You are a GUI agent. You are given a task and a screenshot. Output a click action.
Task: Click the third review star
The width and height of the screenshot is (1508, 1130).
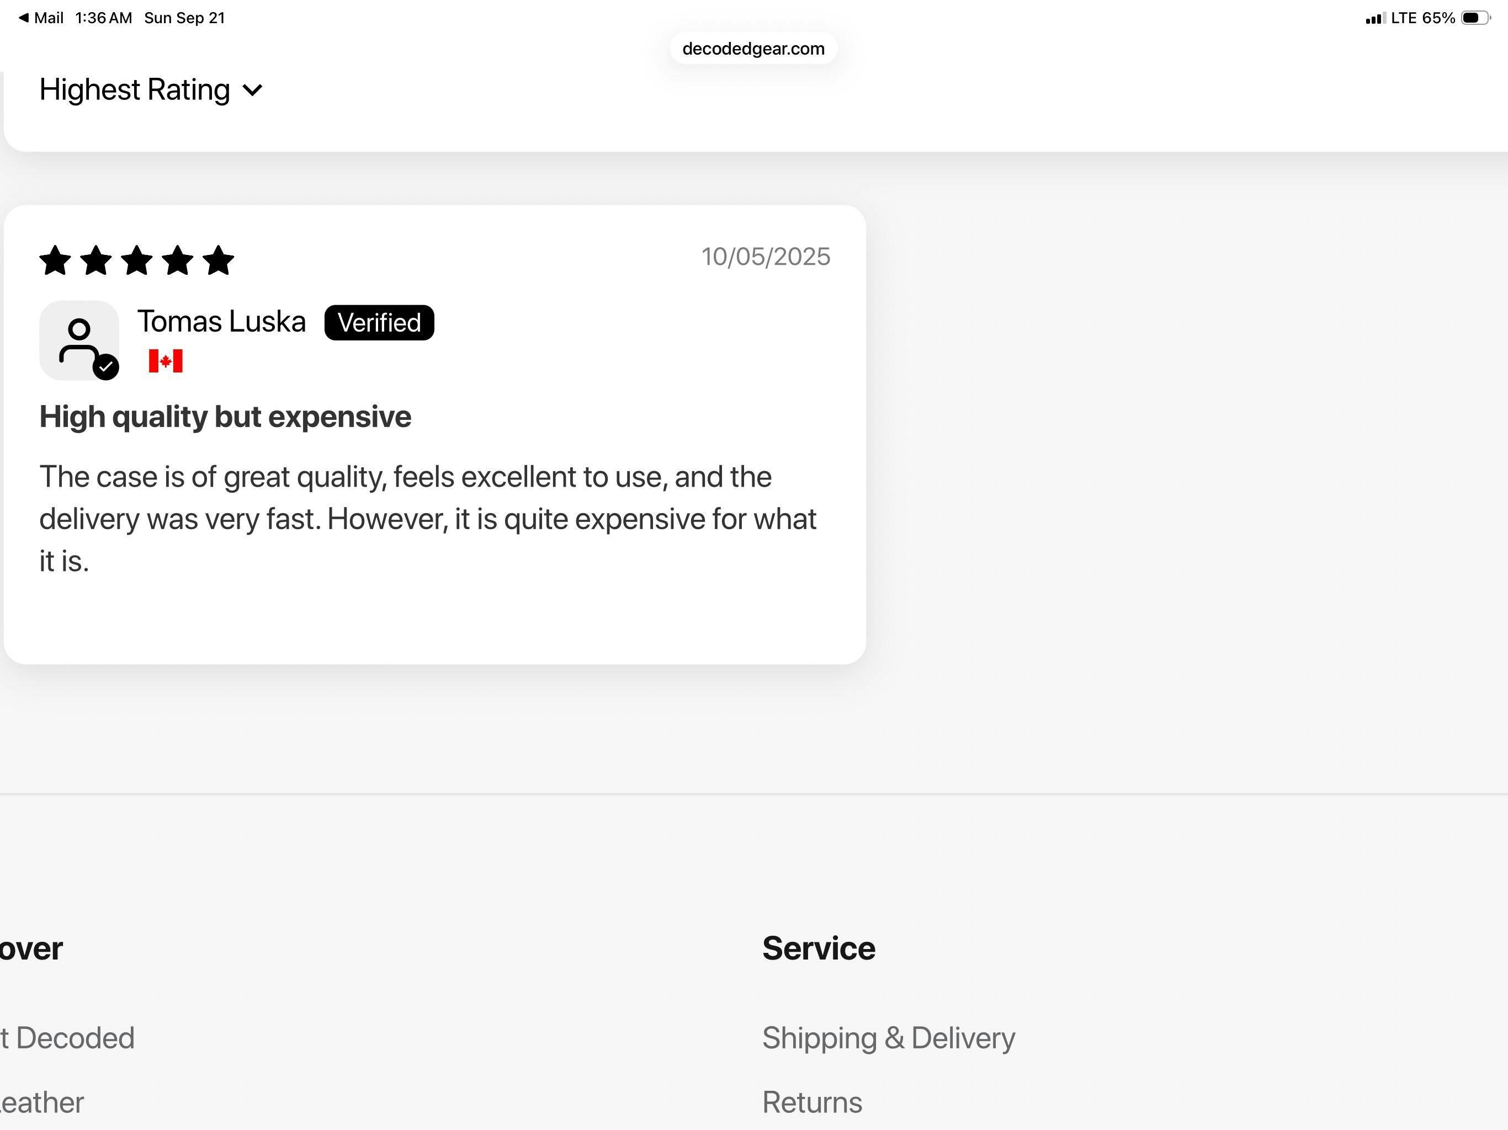pos(137,260)
